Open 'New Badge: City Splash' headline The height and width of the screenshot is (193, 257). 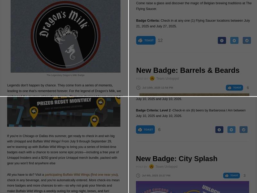coord(176,159)
